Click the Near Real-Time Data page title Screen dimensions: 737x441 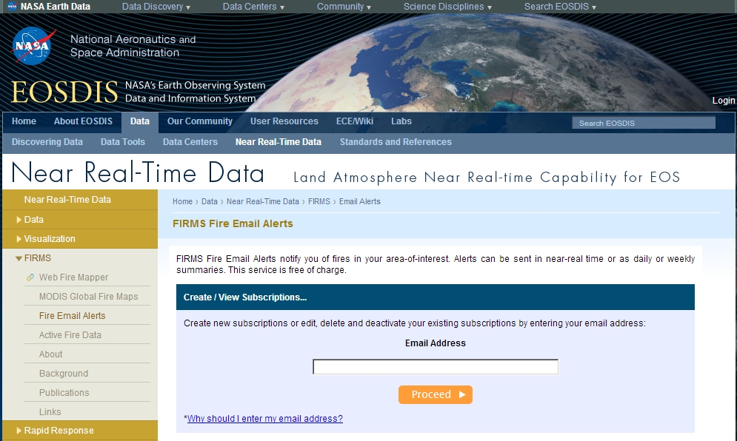137,172
